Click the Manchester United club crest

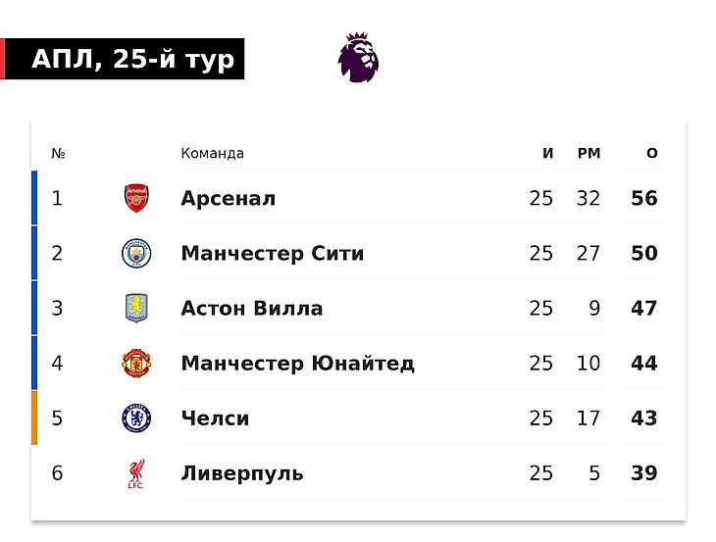136,364
